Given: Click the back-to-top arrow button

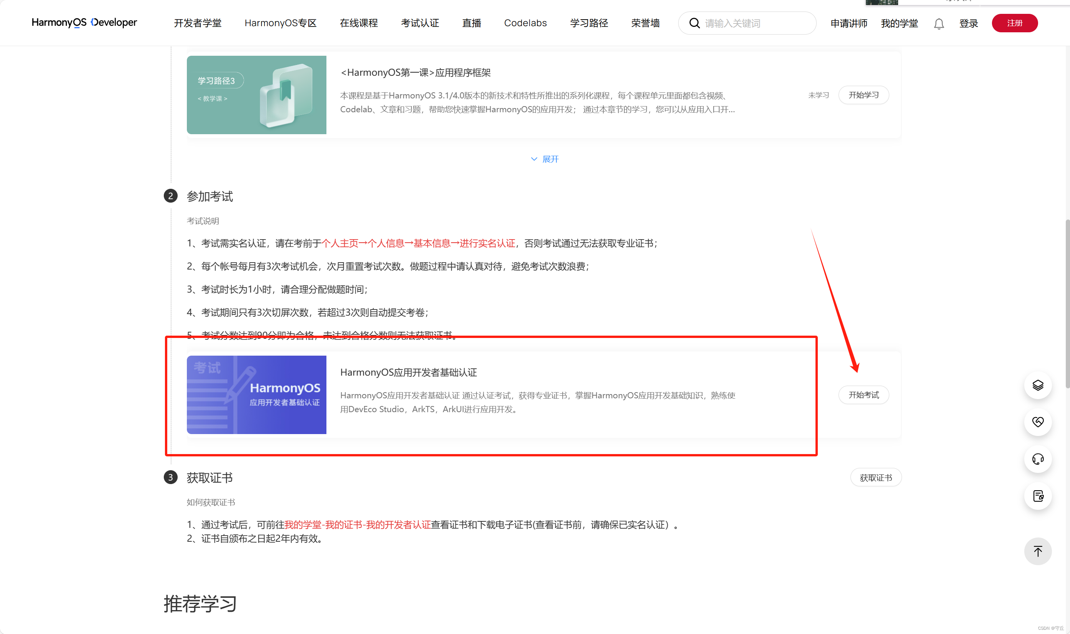Looking at the screenshot, I should (x=1038, y=551).
